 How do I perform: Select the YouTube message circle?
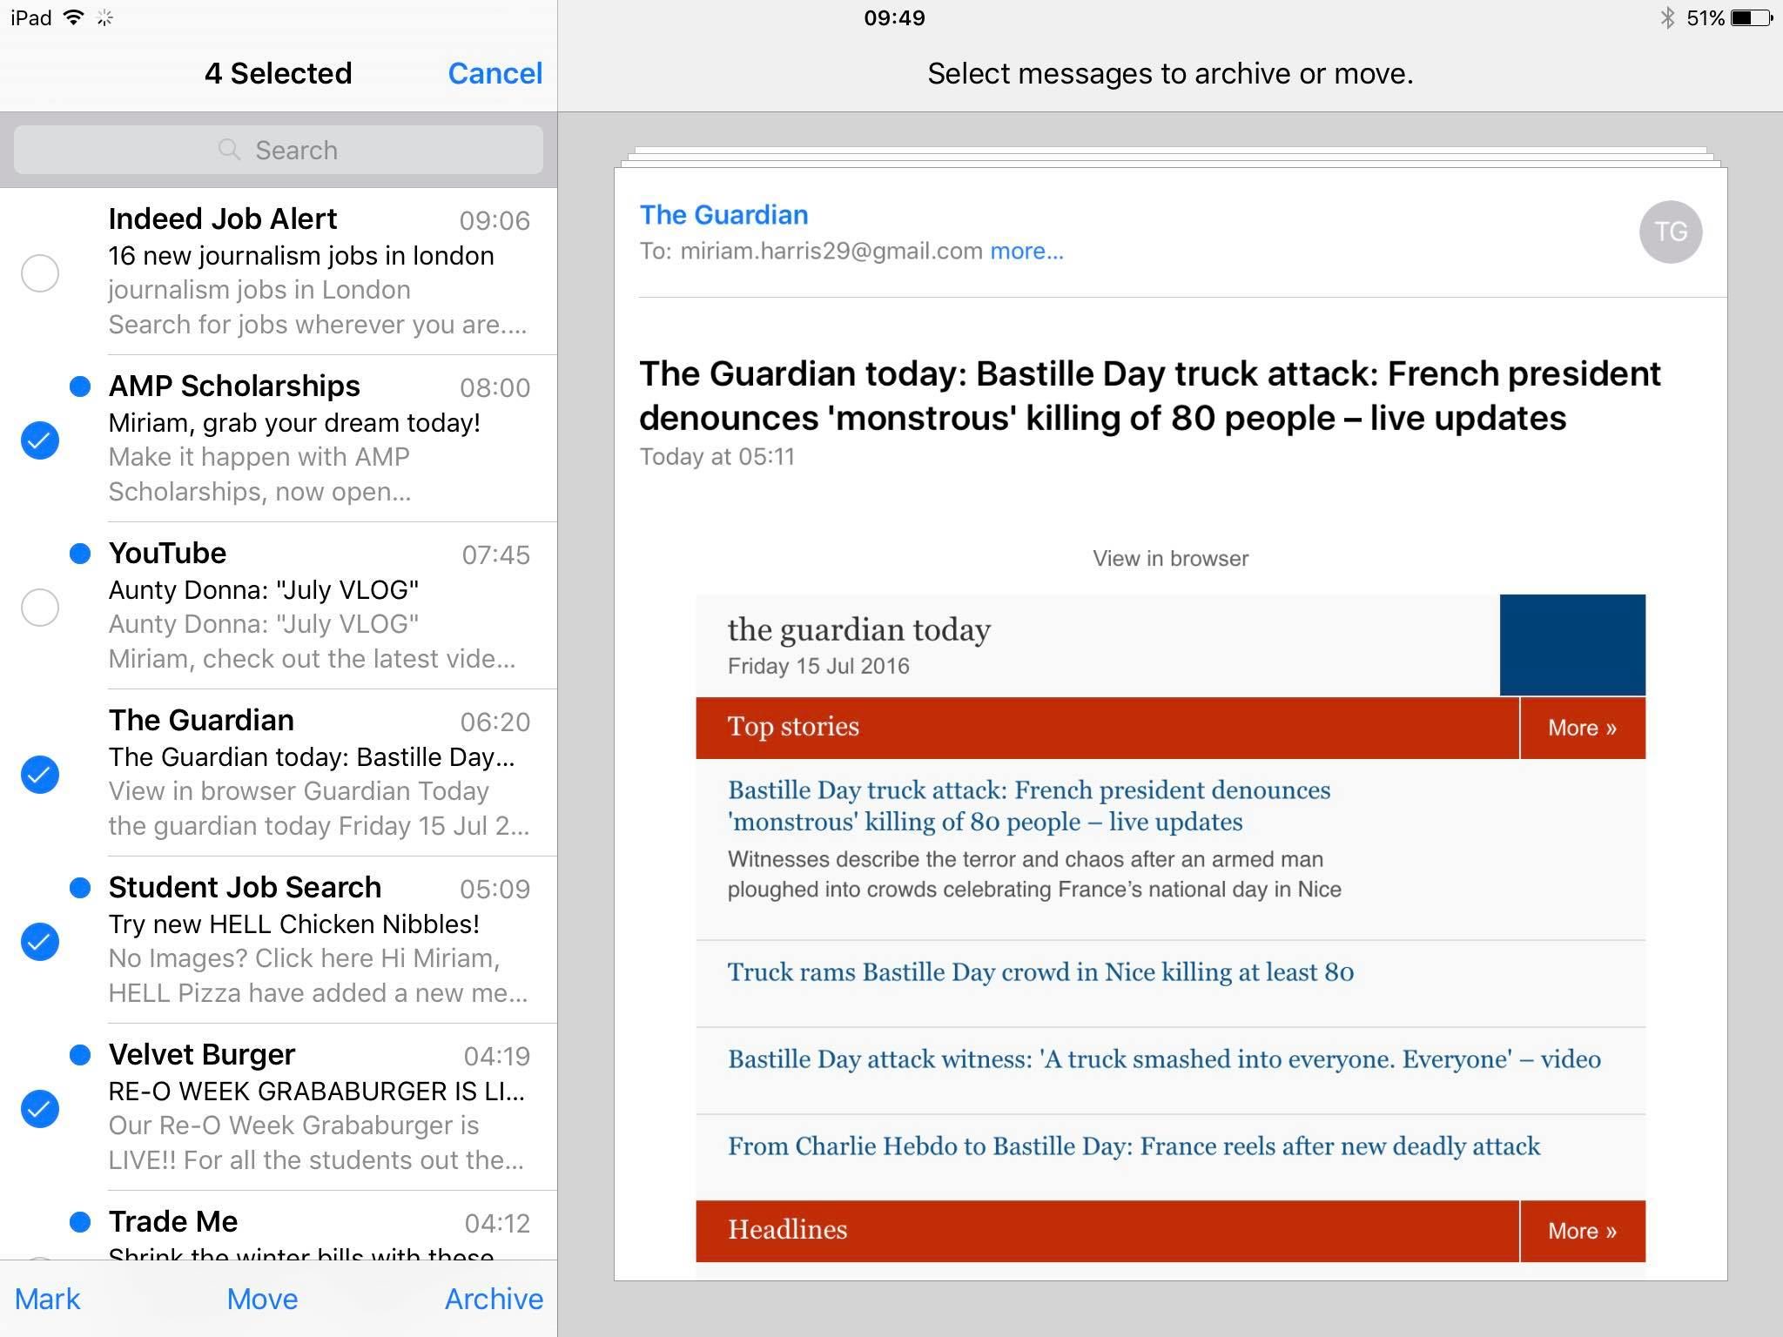pyautogui.click(x=39, y=608)
